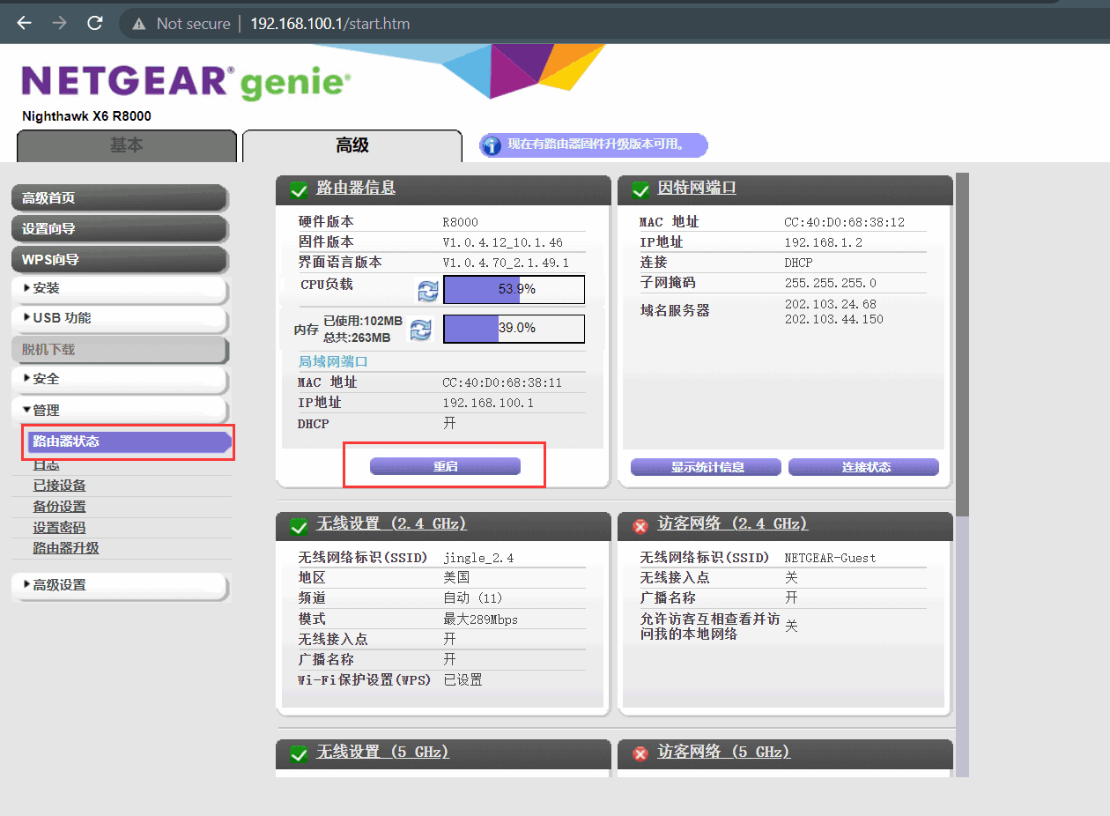The width and height of the screenshot is (1110, 816).
Task: Click the 因特网端口 green check icon
Action: [x=640, y=189]
